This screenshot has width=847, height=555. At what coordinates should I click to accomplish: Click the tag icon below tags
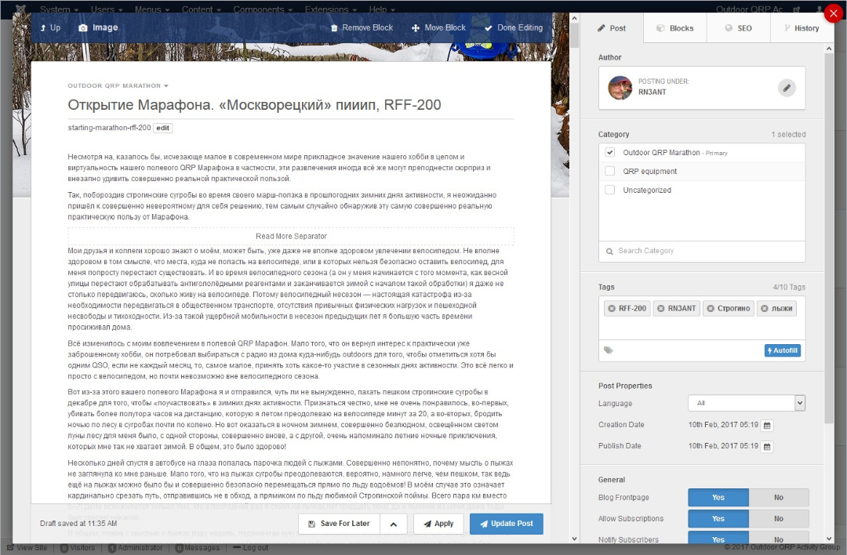[x=609, y=350]
